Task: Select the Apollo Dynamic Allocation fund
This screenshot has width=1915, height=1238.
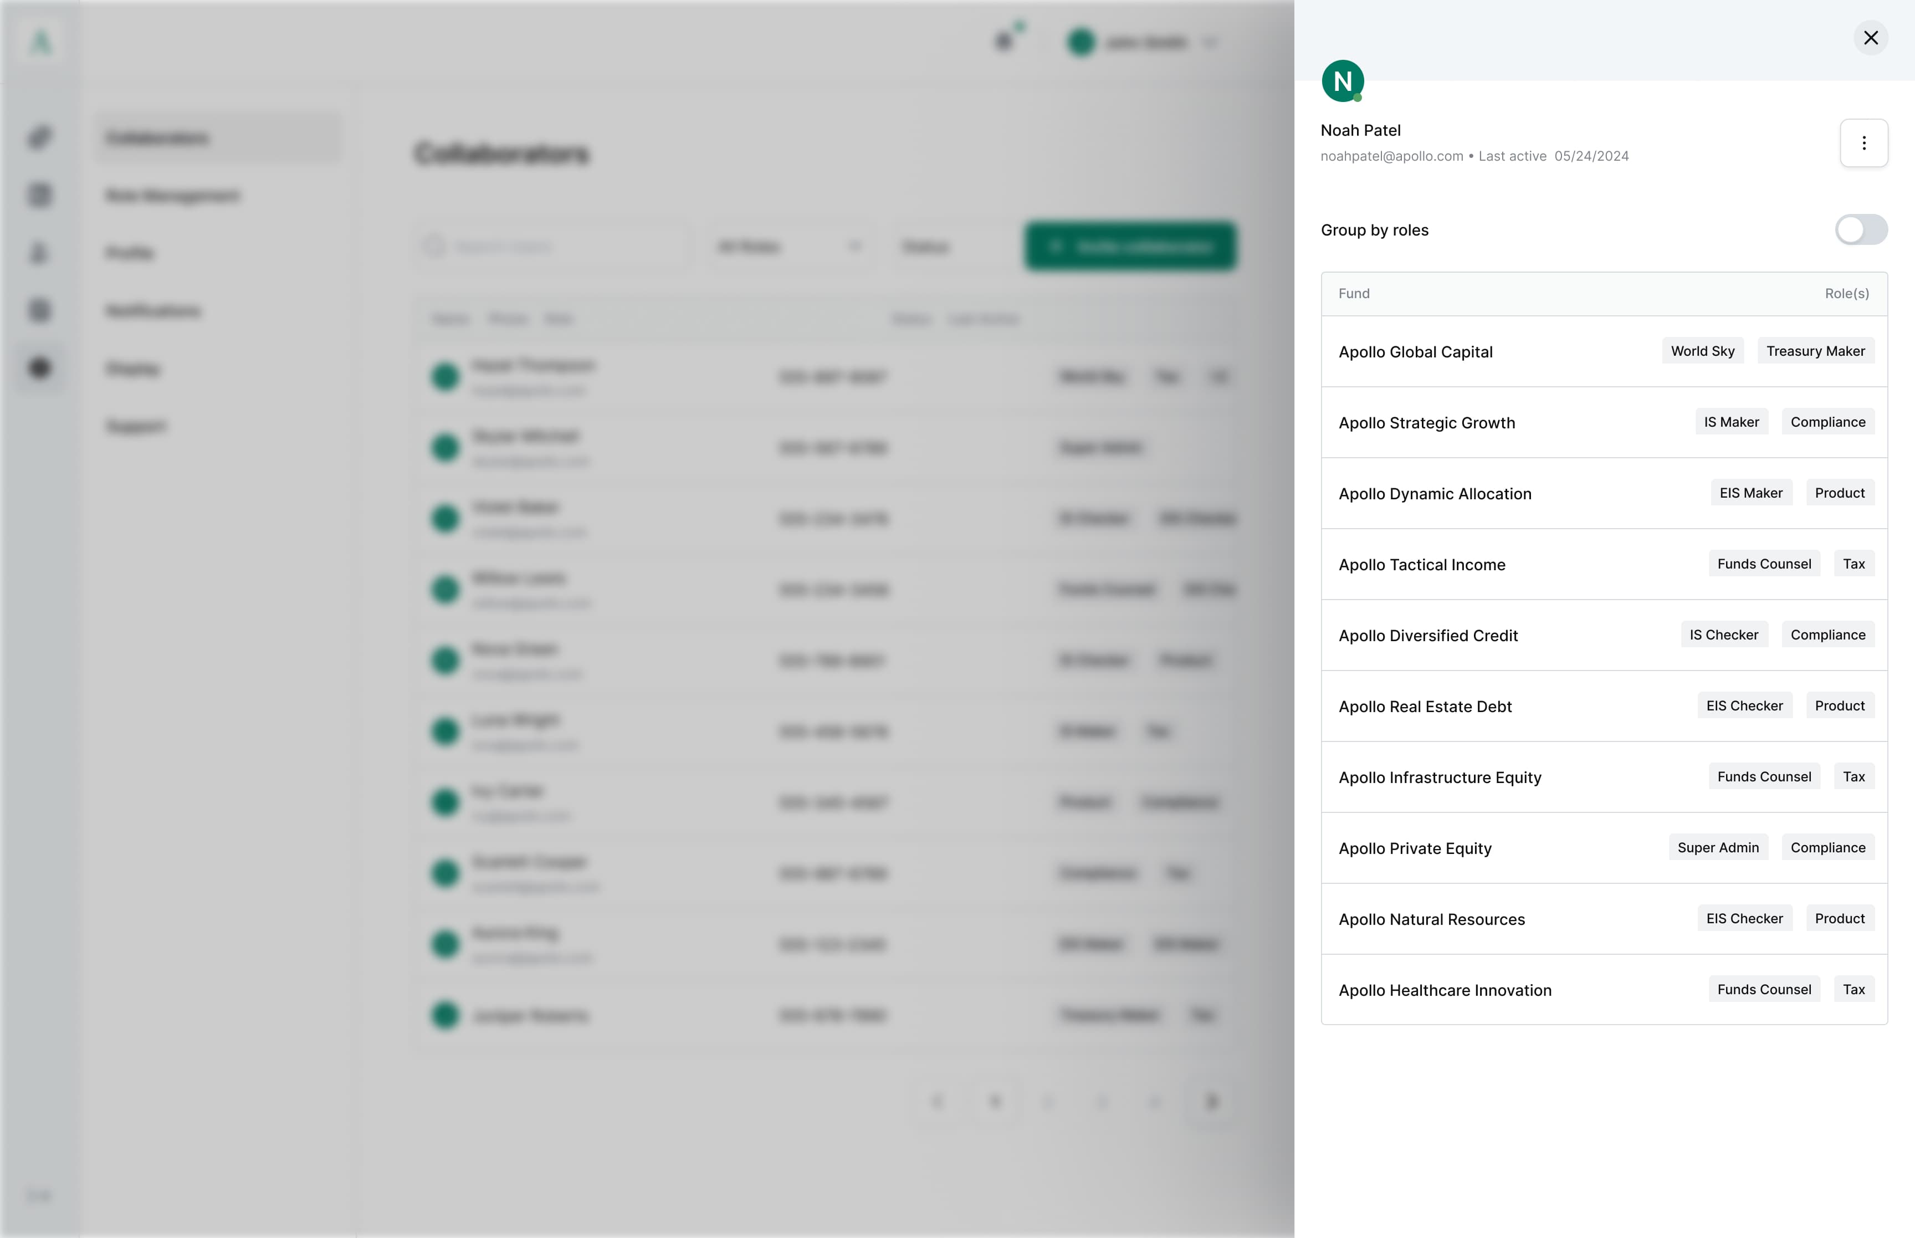Action: tap(1604, 494)
